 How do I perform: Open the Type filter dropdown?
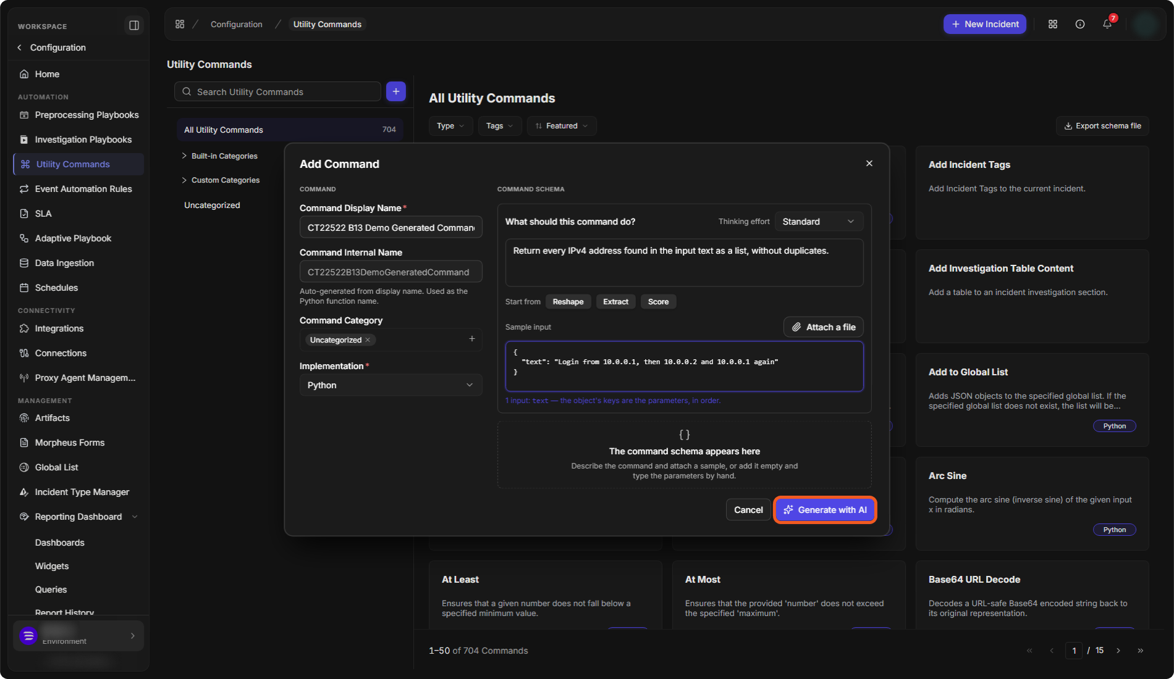point(450,126)
